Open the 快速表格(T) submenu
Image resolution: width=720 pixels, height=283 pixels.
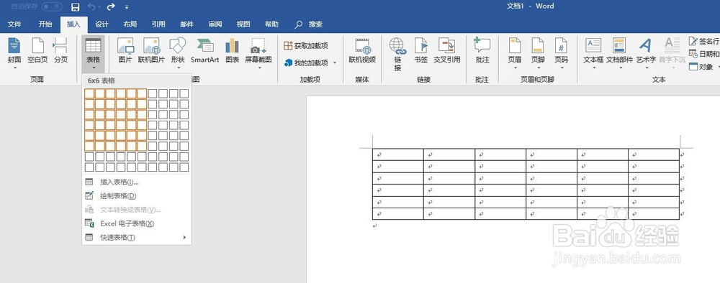136,237
